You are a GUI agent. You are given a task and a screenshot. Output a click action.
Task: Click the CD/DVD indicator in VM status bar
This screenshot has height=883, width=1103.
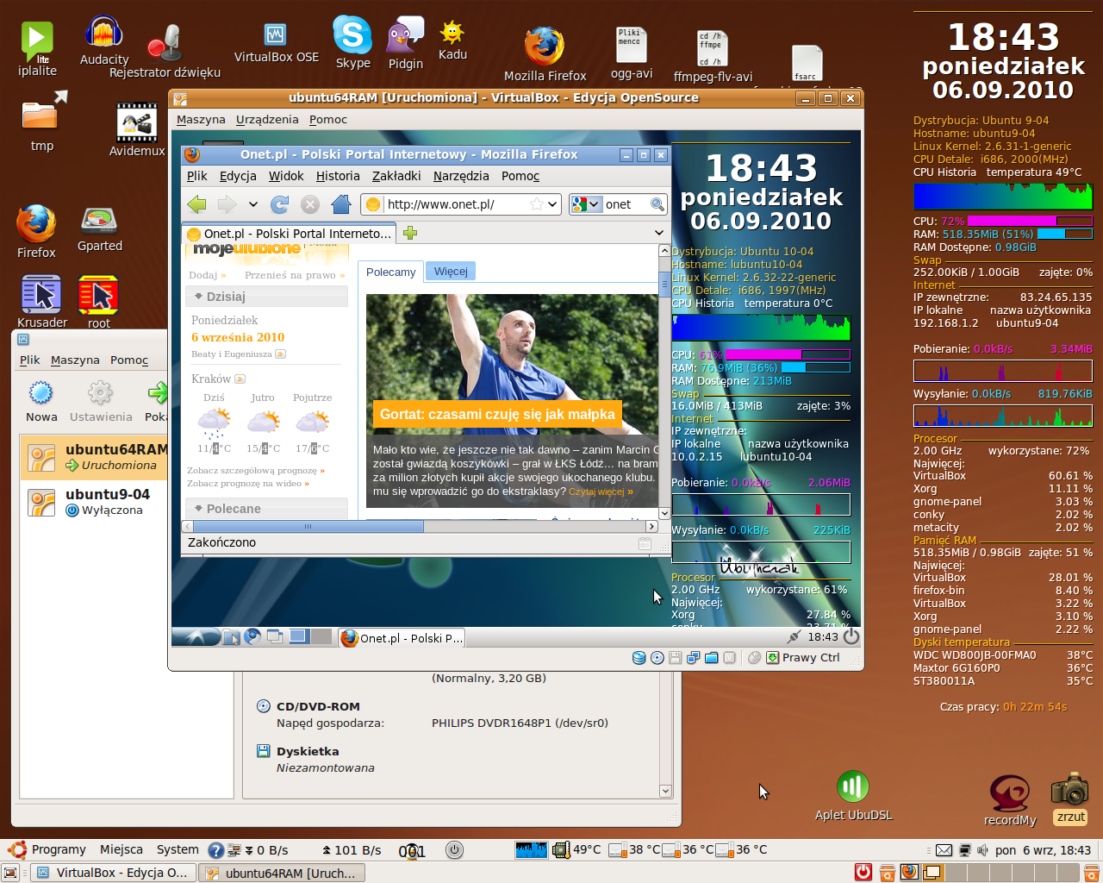657,658
